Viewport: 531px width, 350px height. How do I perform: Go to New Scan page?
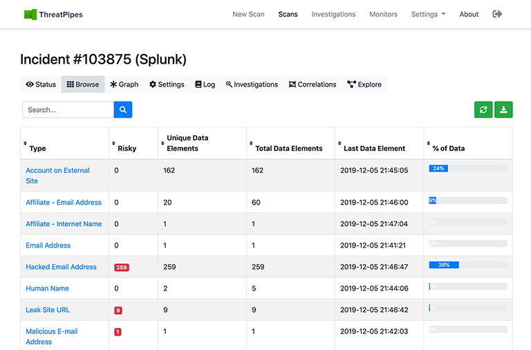(248, 14)
